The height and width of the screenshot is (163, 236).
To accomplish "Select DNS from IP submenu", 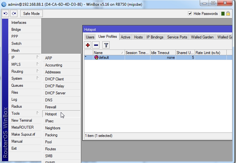I will pos(61,100).
